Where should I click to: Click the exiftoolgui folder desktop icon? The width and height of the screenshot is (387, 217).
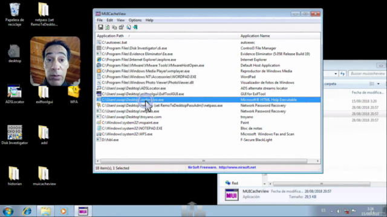pos(44,94)
